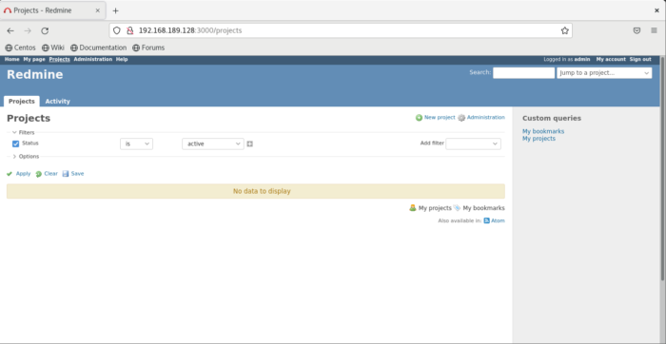This screenshot has height=344, width=666.
Task: Reload the page with the refresh icon
Action: [x=45, y=30]
